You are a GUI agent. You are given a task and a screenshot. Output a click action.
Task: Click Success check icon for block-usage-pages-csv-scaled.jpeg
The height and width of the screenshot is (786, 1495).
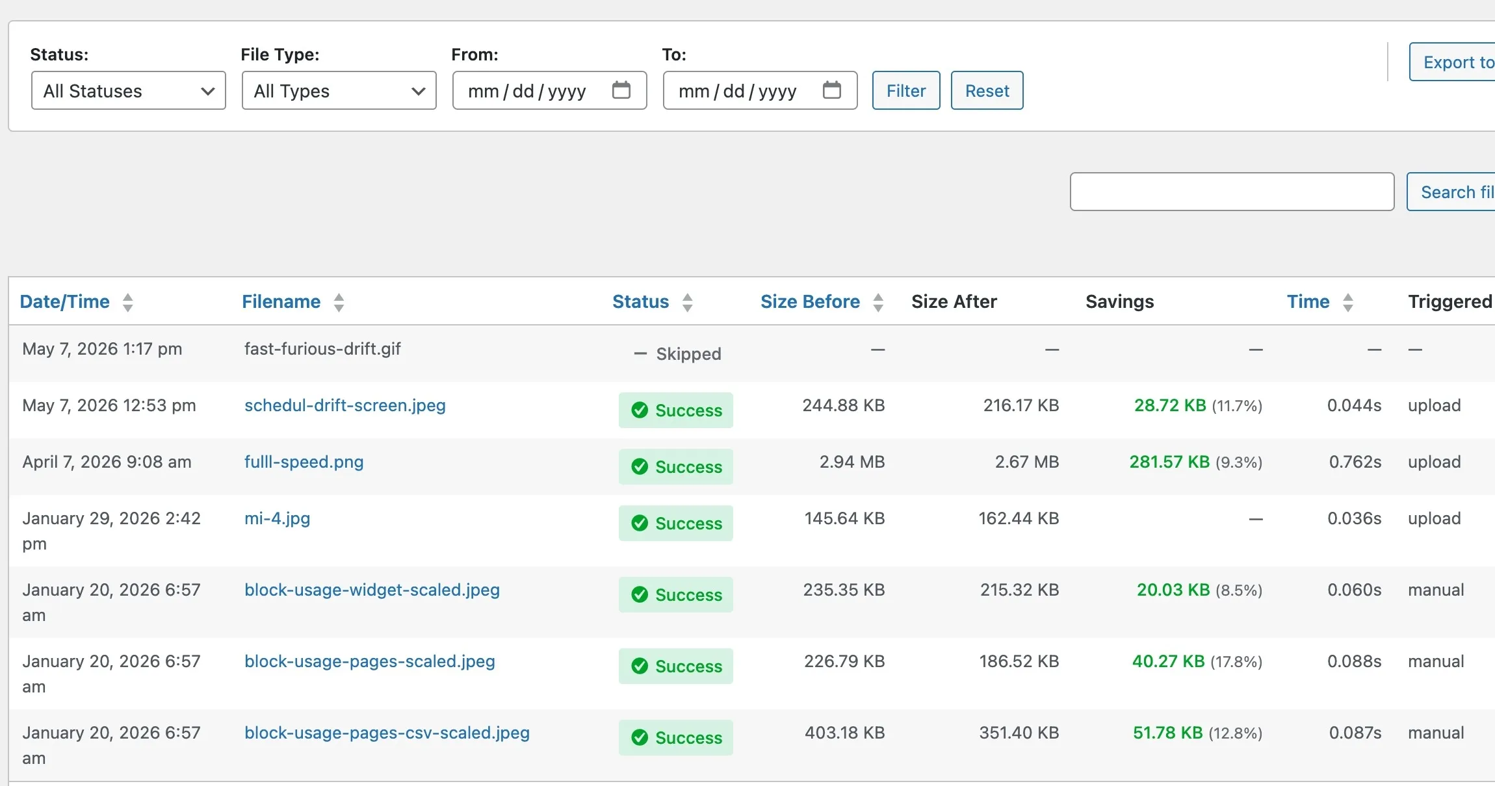(640, 737)
